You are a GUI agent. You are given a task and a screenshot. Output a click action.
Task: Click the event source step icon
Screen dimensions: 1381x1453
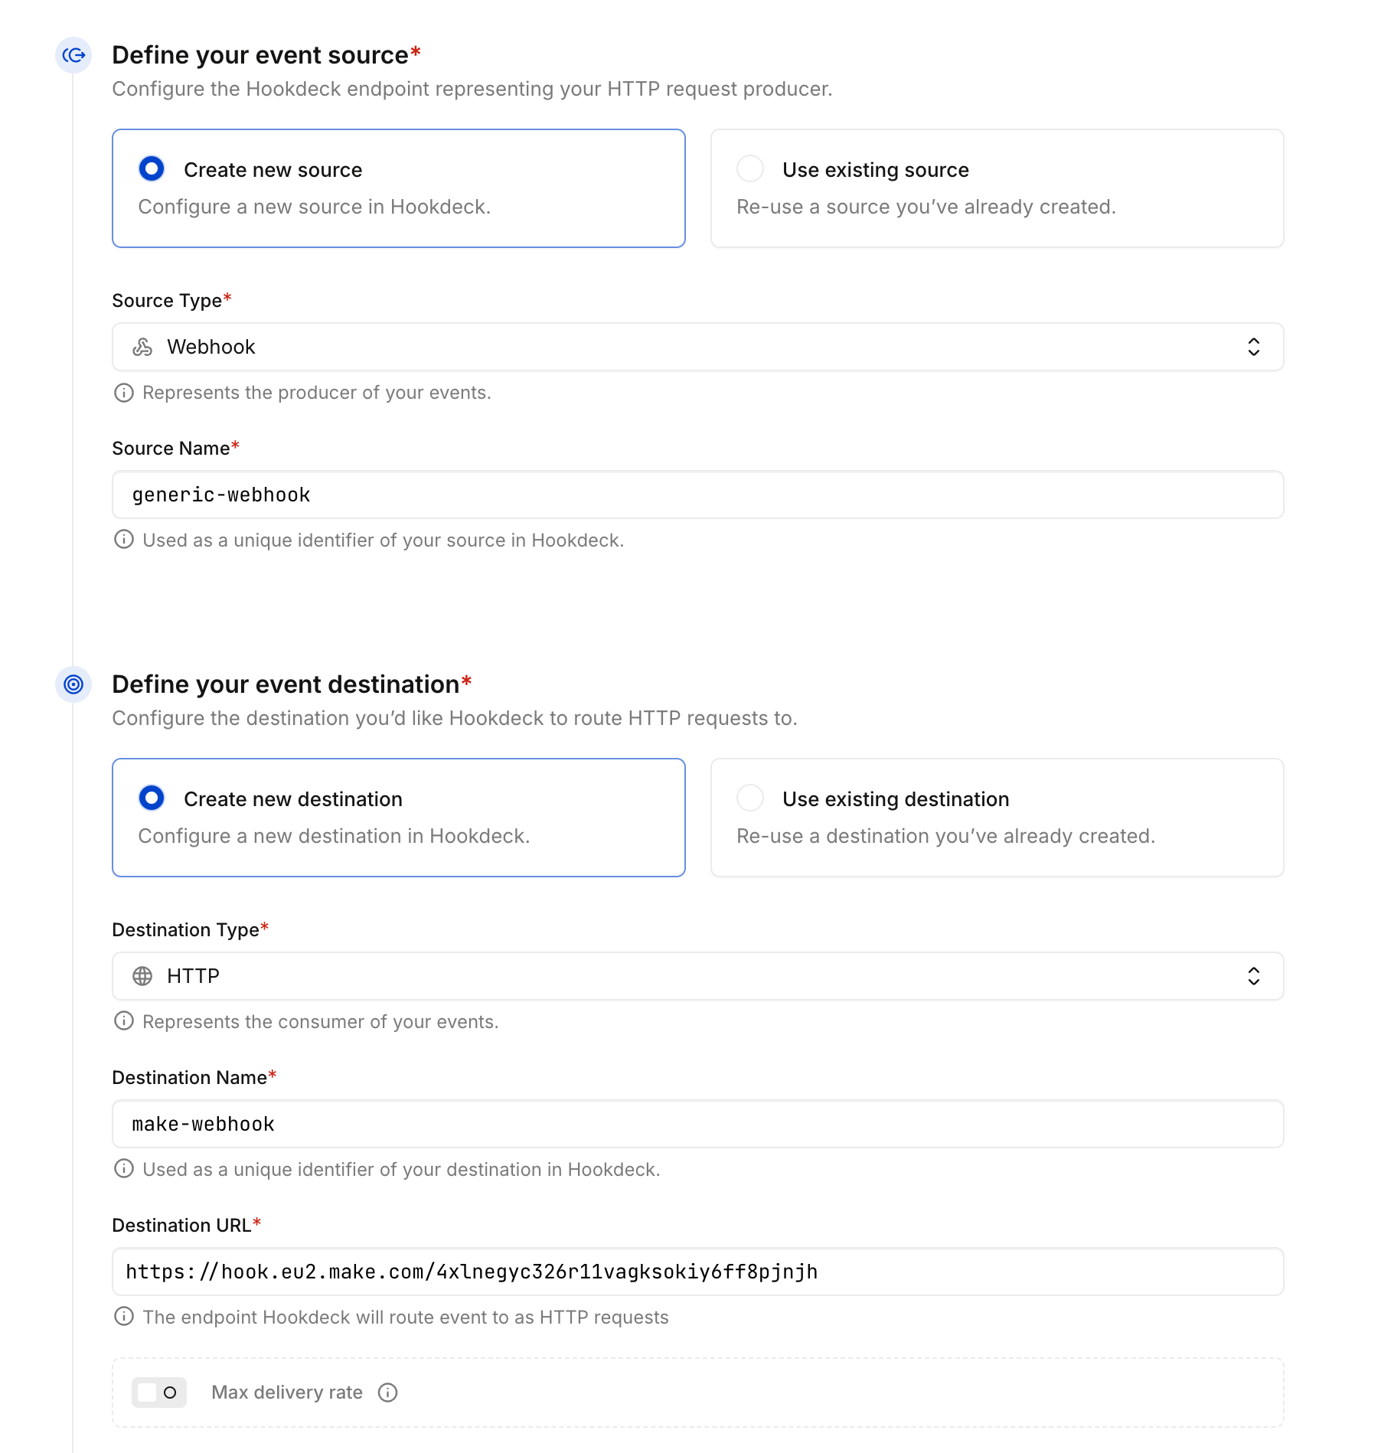(73, 55)
